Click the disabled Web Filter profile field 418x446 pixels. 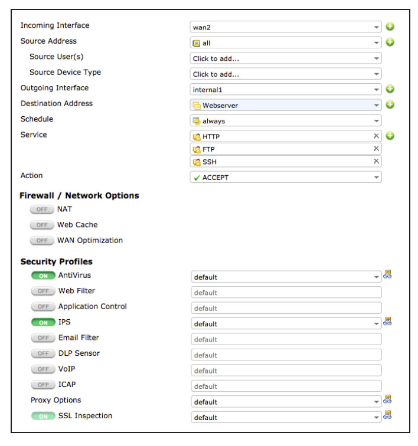(x=286, y=293)
